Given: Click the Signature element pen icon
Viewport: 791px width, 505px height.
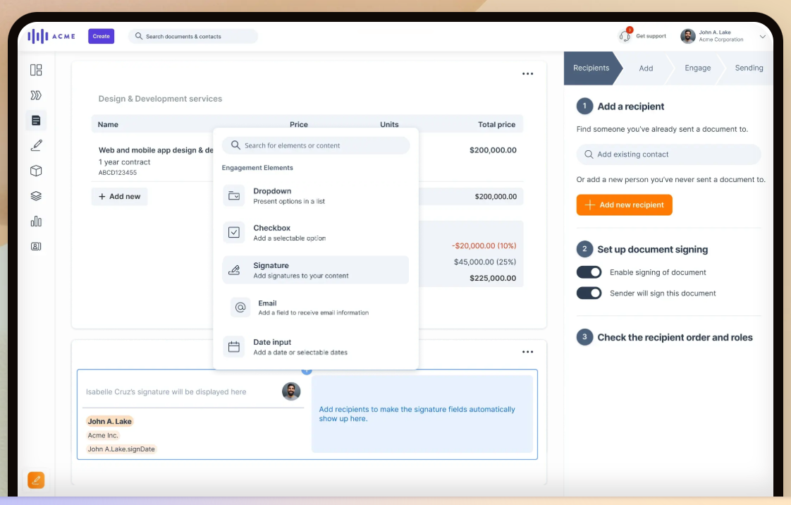Looking at the screenshot, I should tap(234, 270).
